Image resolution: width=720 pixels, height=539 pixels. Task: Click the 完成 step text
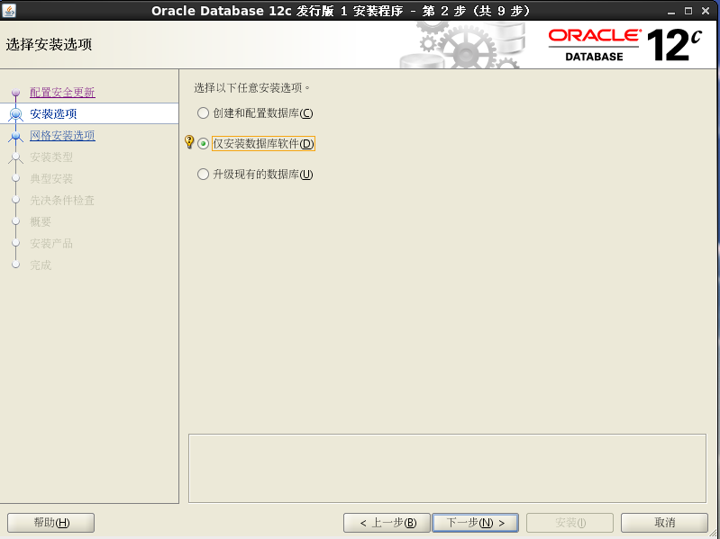click(x=41, y=265)
